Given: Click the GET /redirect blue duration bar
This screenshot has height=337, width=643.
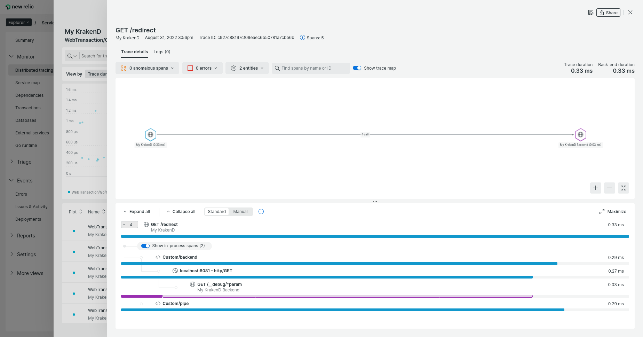Looking at the screenshot, I should point(375,236).
